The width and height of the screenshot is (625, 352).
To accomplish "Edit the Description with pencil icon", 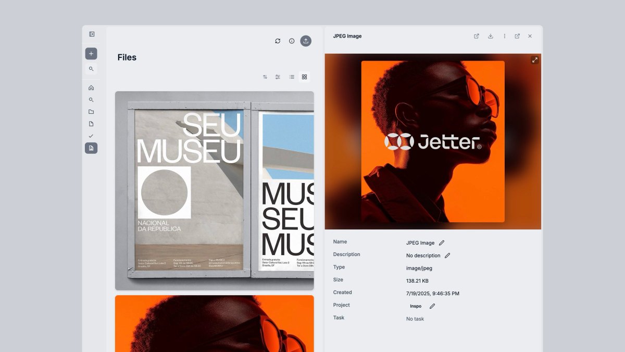I will (447, 256).
